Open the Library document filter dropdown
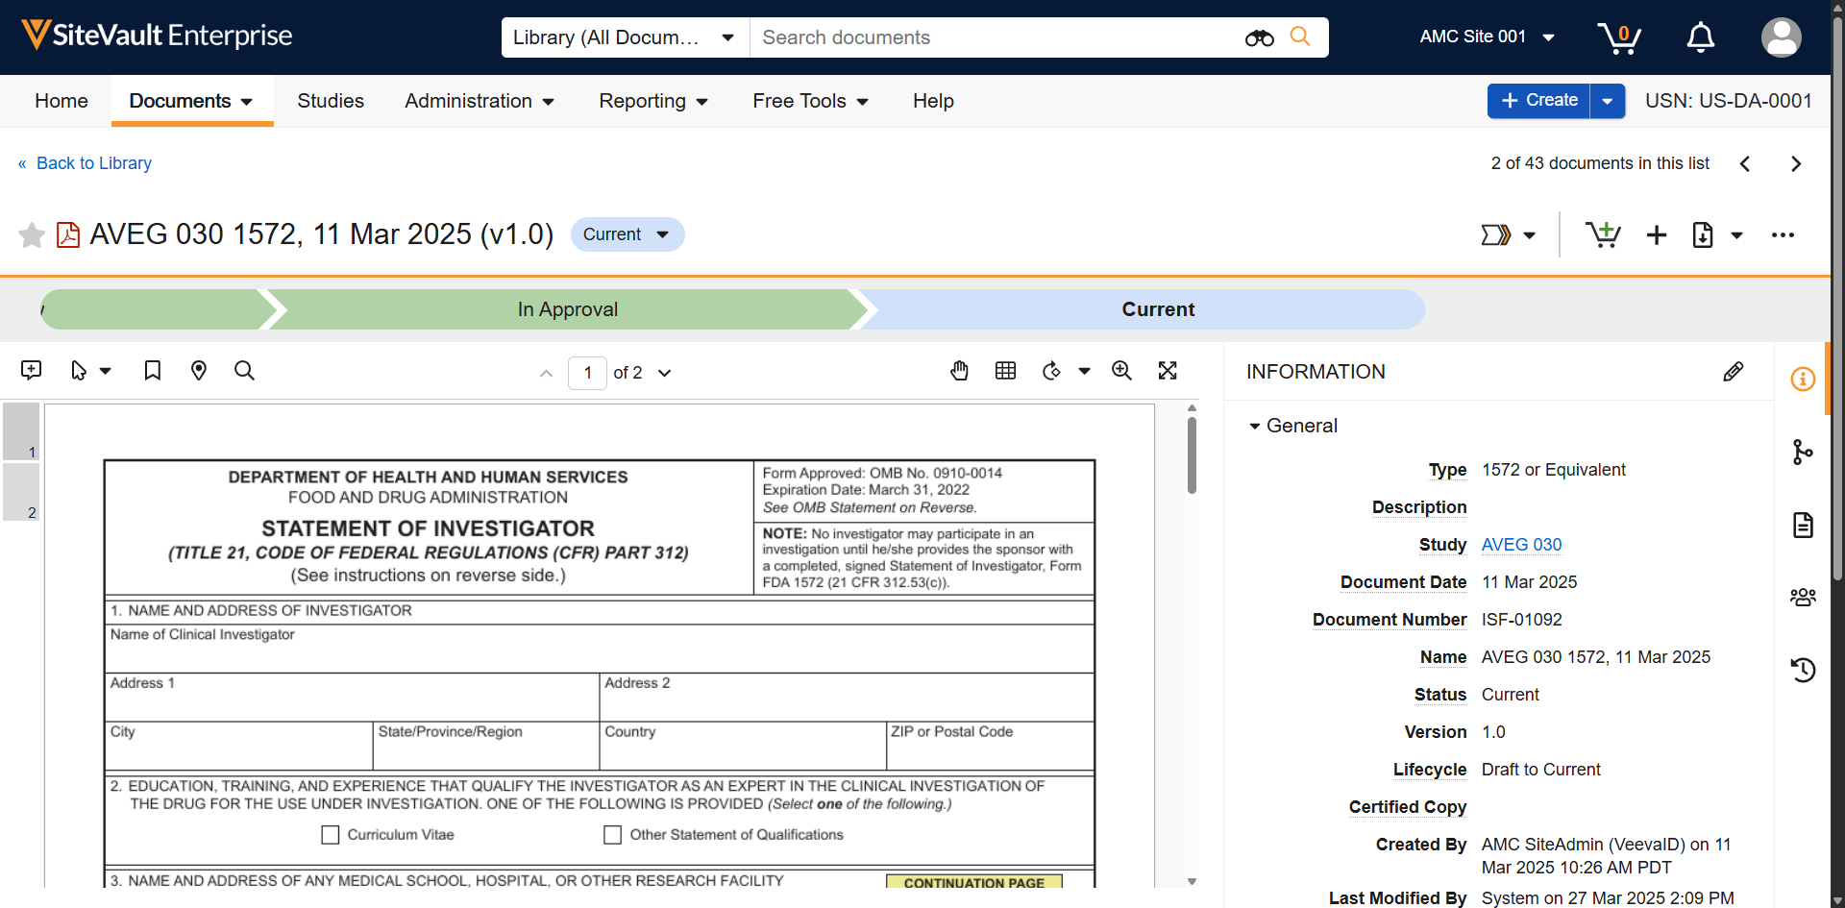 click(x=624, y=37)
